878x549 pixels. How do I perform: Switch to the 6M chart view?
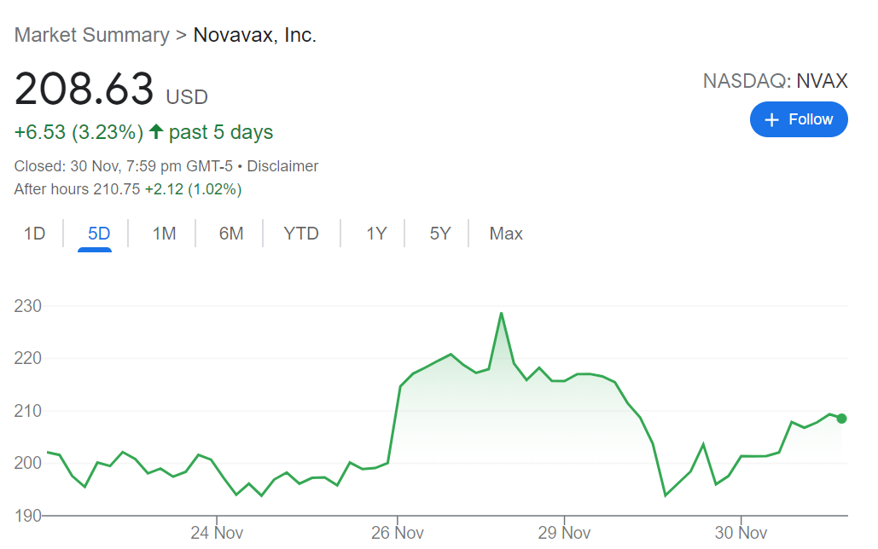pos(231,234)
